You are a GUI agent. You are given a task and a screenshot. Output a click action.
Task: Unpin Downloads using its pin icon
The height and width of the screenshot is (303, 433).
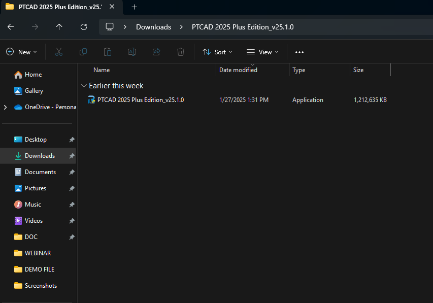72,156
